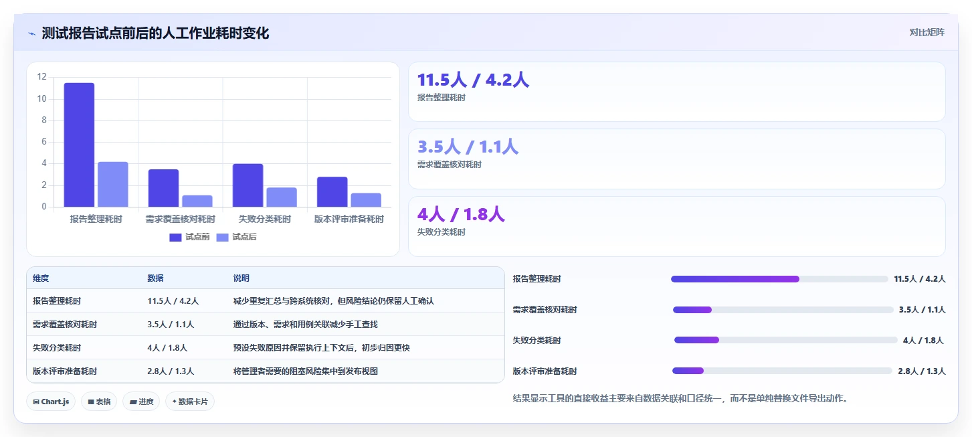Toggle the 试点后 legend swatch

(223, 237)
